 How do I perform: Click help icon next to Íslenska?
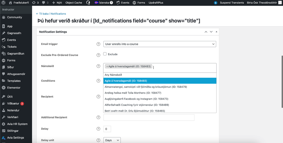pos(111,3)
